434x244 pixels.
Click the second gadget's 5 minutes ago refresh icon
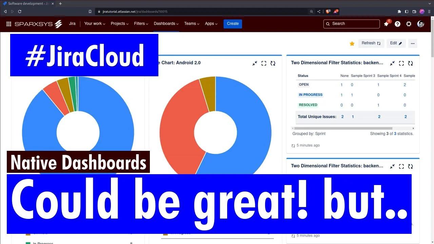click(293, 236)
